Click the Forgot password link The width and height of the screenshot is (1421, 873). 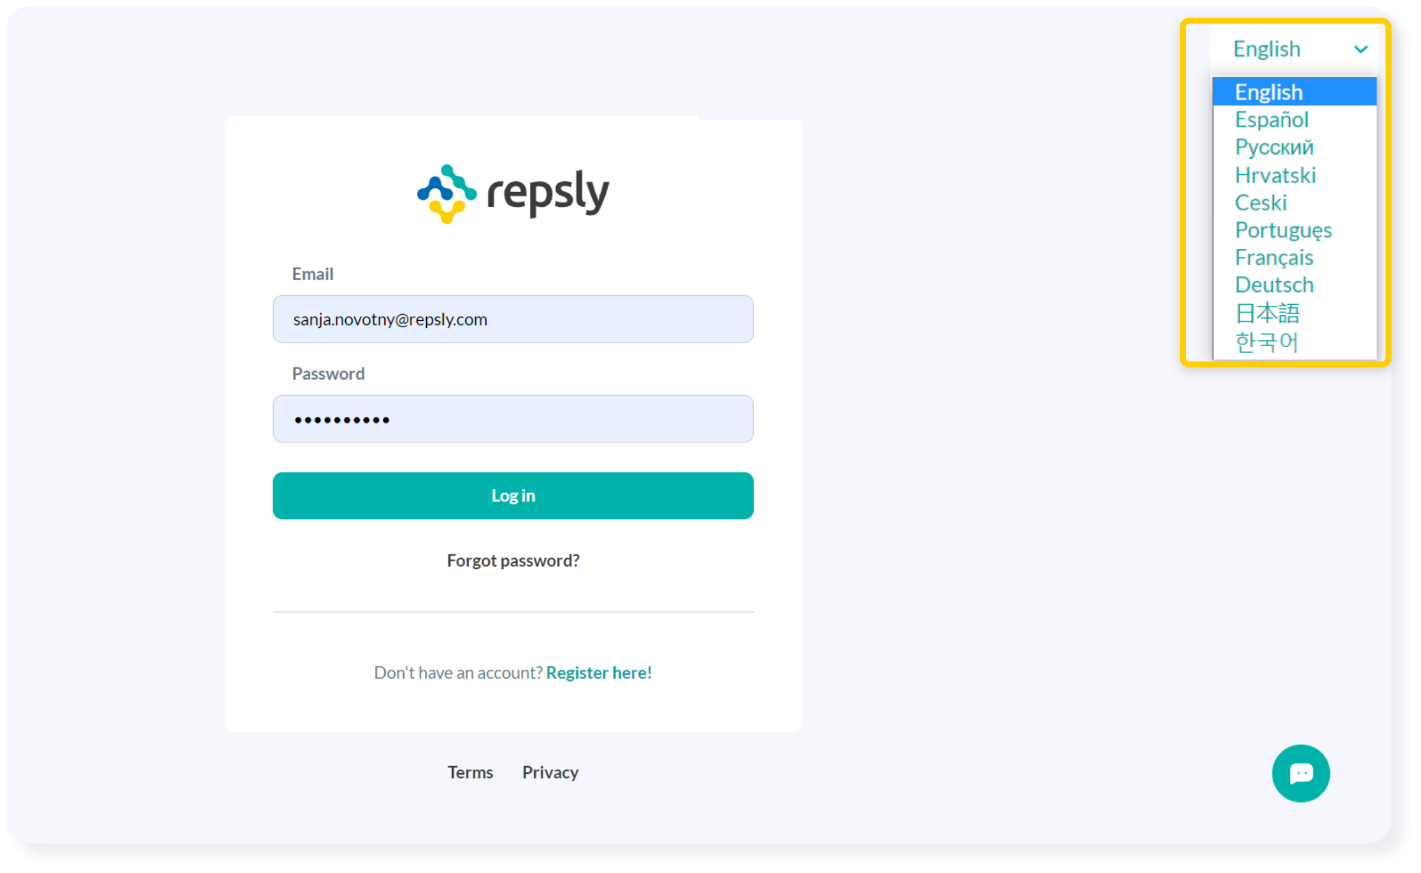coord(512,560)
